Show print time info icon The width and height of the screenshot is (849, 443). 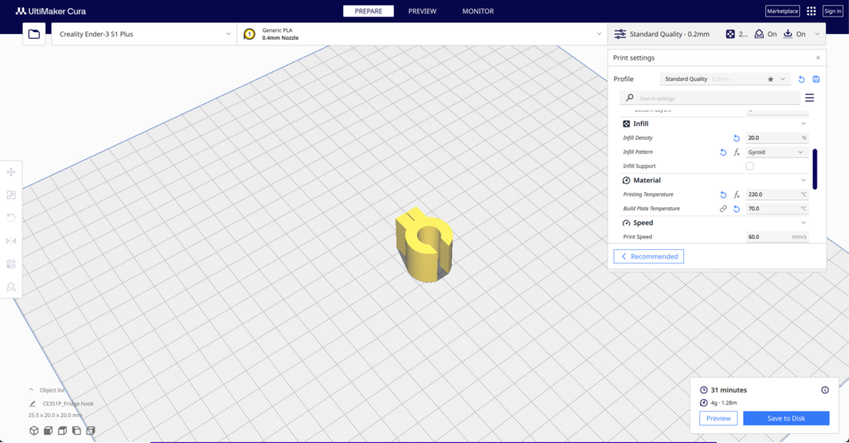825,390
